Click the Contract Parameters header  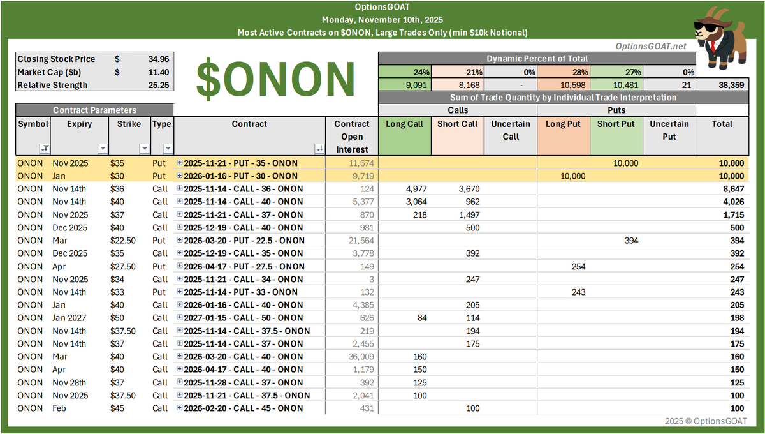tap(94, 110)
